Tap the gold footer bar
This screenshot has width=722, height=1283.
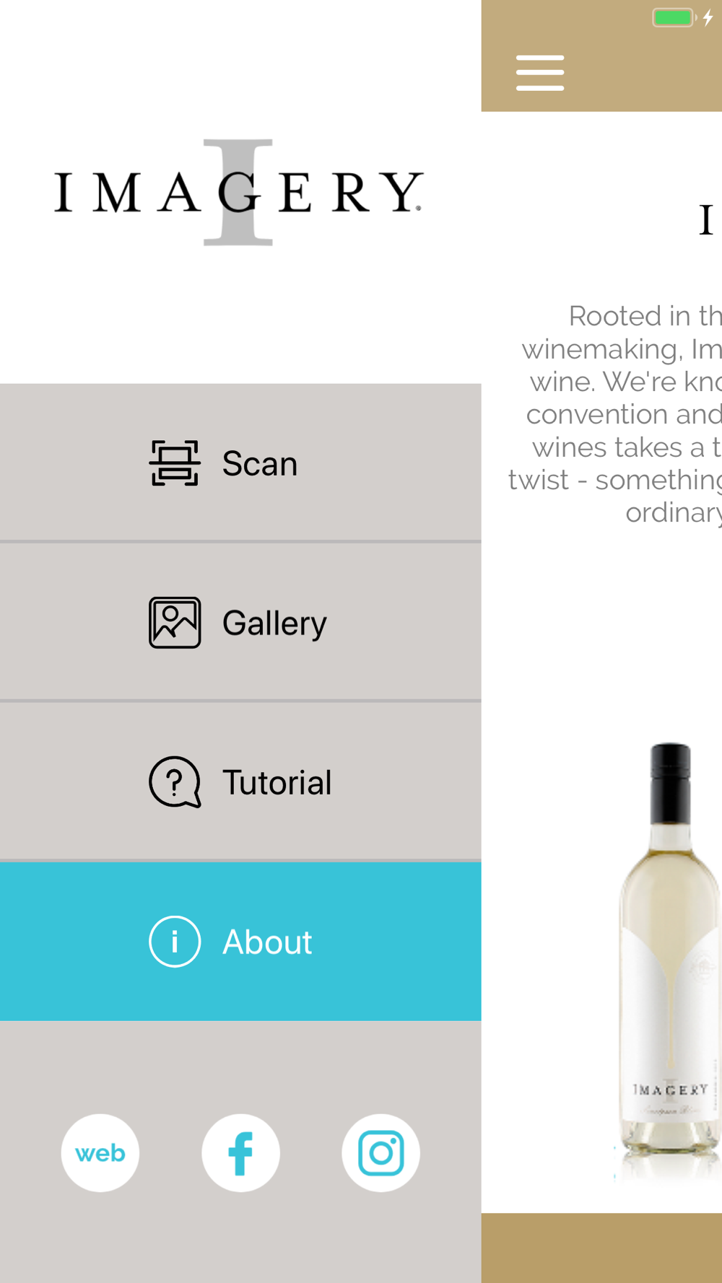[601, 1248]
